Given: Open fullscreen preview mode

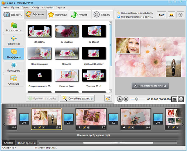Looking at the screenshot, I should pos(181,99).
